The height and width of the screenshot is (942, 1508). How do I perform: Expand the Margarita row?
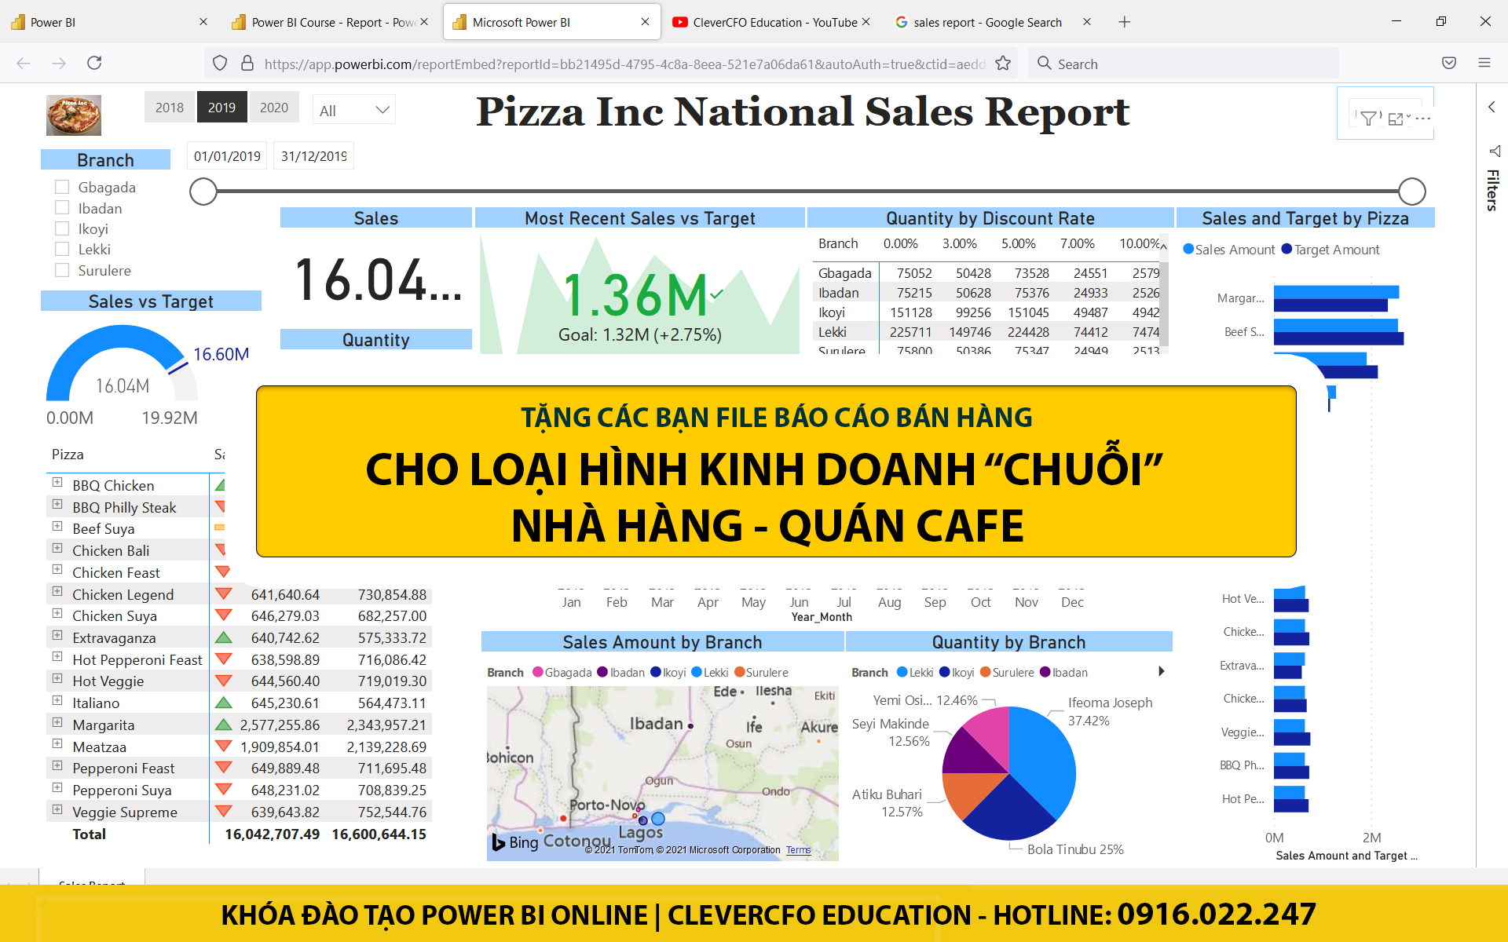coord(57,722)
